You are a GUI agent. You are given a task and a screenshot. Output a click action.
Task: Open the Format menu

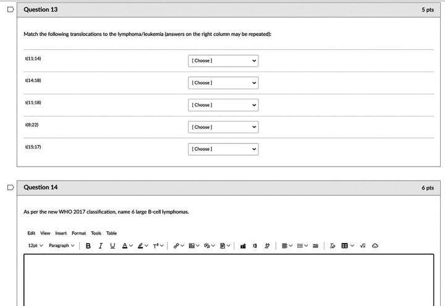point(78,233)
